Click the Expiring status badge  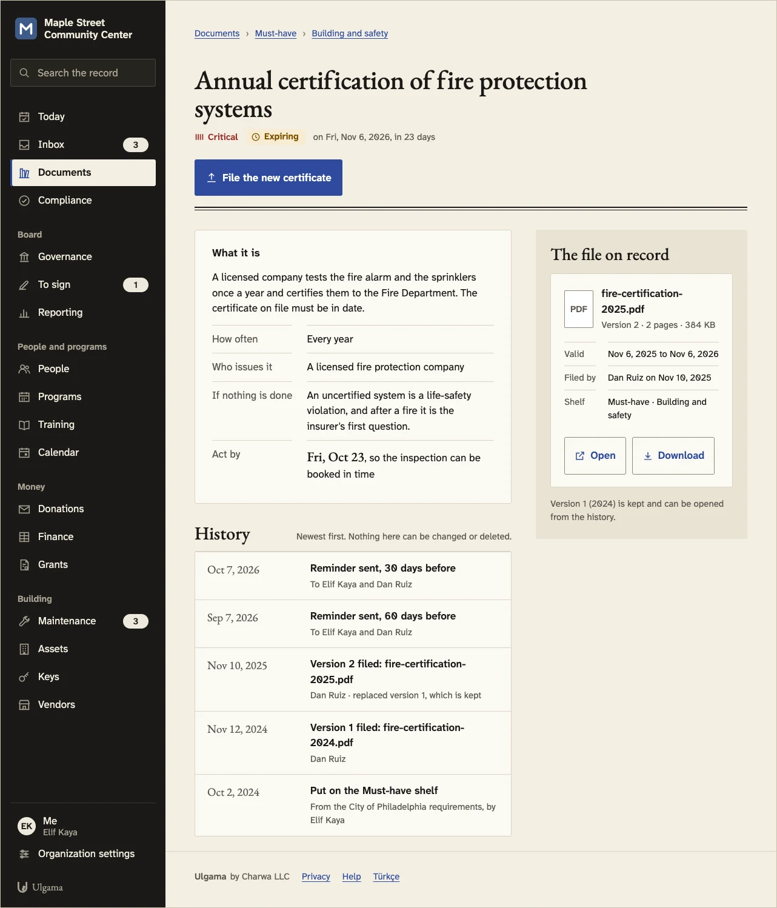pos(276,137)
